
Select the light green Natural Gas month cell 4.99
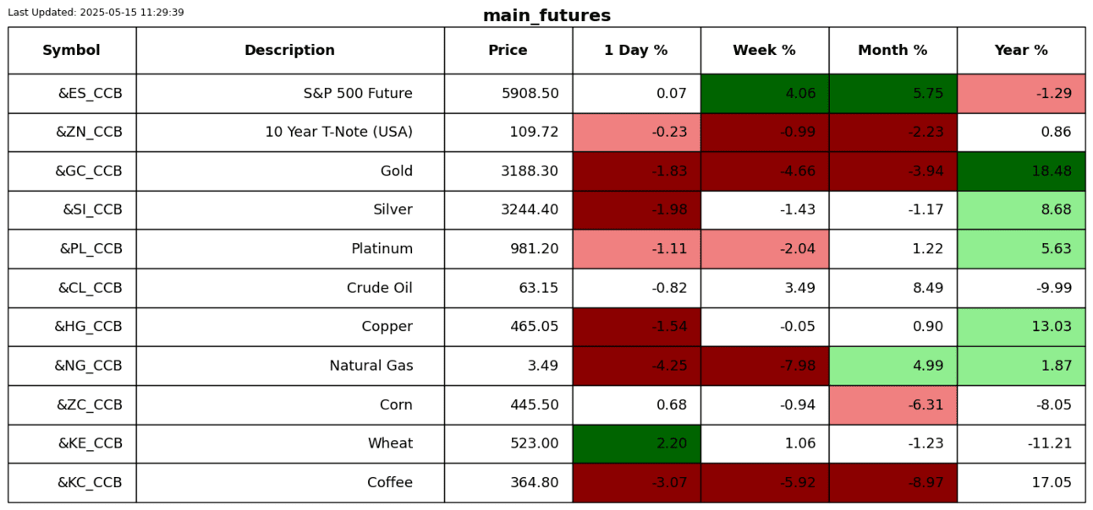click(893, 366)
